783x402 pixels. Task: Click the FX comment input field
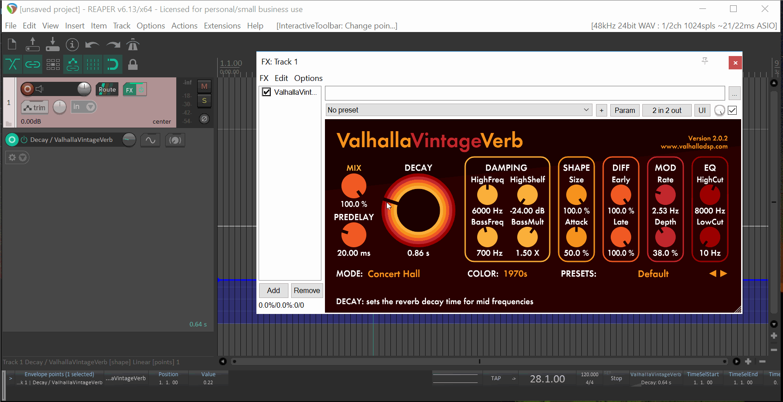(x=525, y=93)
